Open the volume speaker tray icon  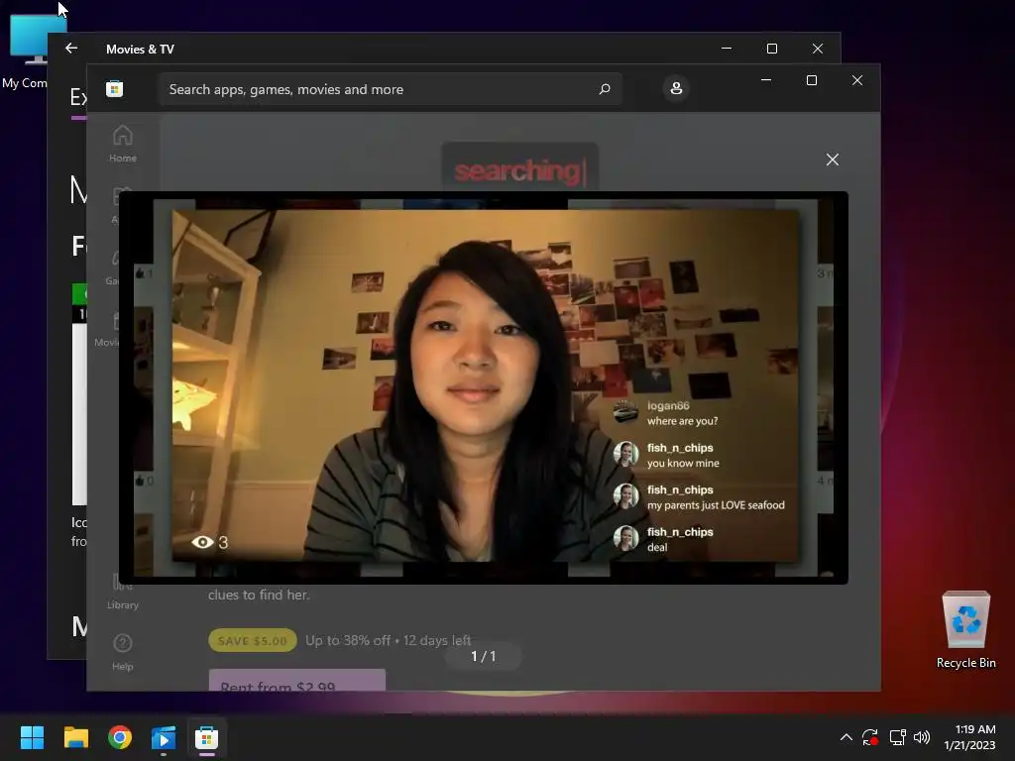click(x=922, y=737)
